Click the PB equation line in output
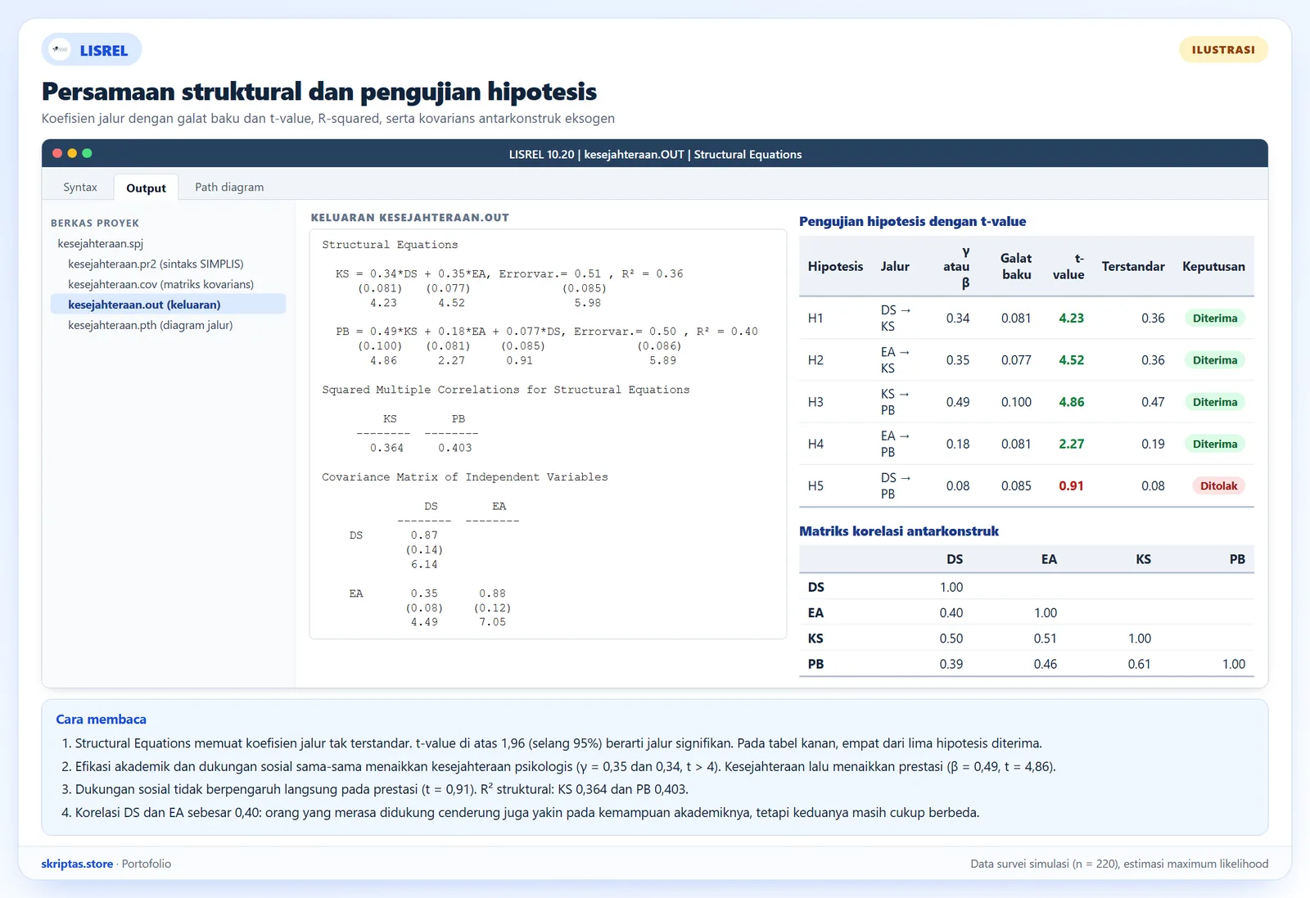The height and width of the screenshot is (898, 1310). (x=547, y=332)
